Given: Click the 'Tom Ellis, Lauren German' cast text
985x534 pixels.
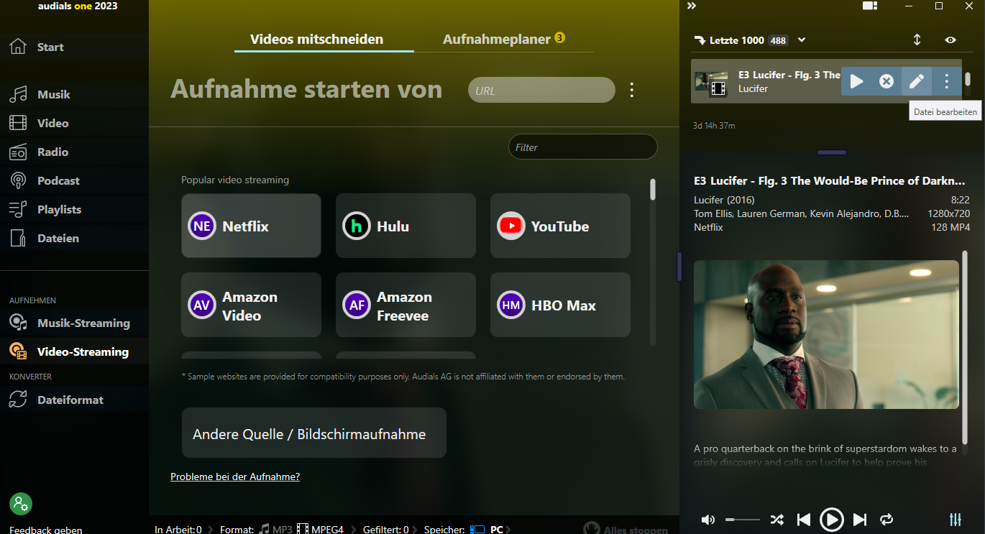Looking at the screenshot, I should (801, 213).
